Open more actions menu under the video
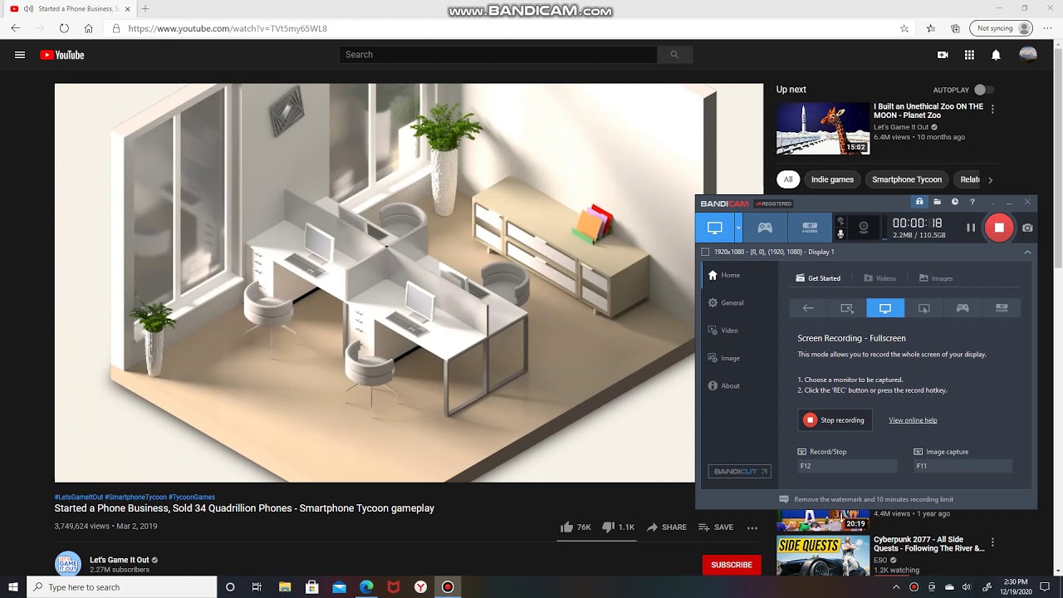This screenshot has height=598, width=1063. (x=752, y=527)
